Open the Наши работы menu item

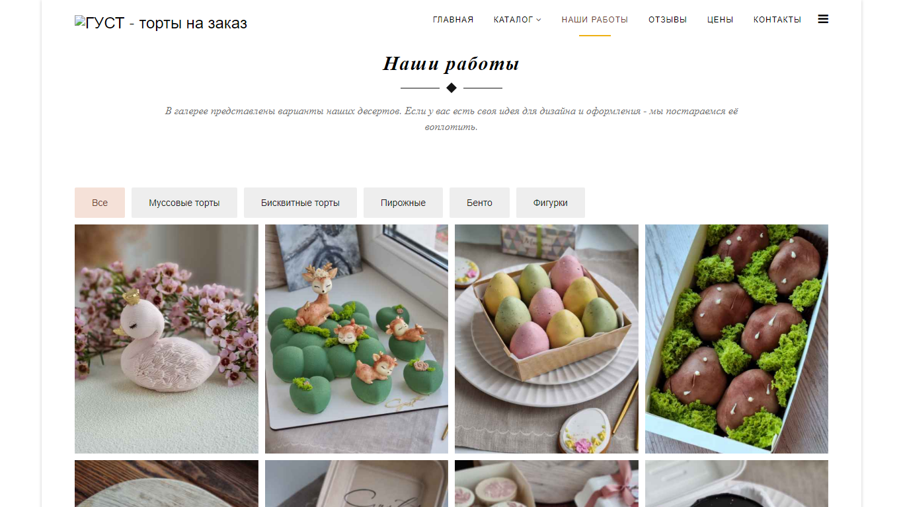(595, 20)
